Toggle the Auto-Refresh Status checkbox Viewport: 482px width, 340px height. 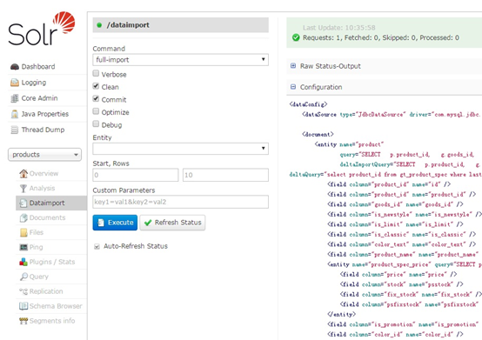(97, 246)
